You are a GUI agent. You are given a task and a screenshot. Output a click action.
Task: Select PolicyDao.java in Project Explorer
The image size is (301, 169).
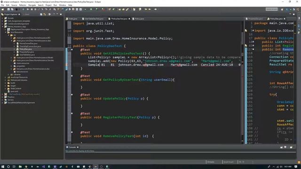tap(25, 49)
